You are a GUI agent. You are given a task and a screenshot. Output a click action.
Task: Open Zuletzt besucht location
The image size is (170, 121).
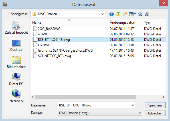tap(16, 28)
